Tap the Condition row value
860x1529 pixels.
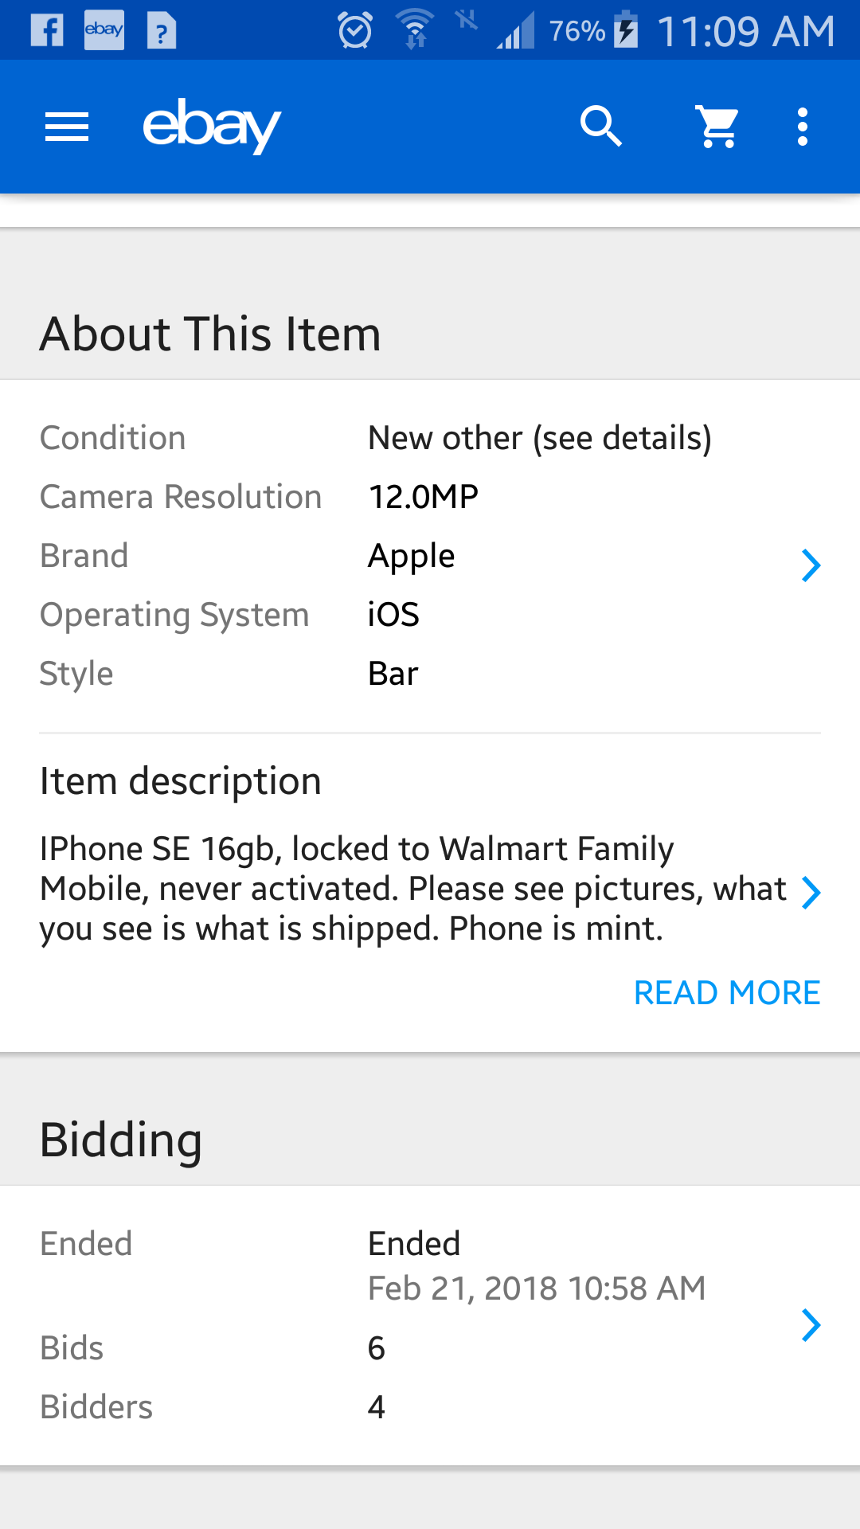(x=539, y=438)
